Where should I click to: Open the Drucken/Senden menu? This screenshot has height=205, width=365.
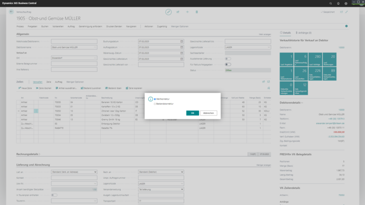[x=114, y=27]
